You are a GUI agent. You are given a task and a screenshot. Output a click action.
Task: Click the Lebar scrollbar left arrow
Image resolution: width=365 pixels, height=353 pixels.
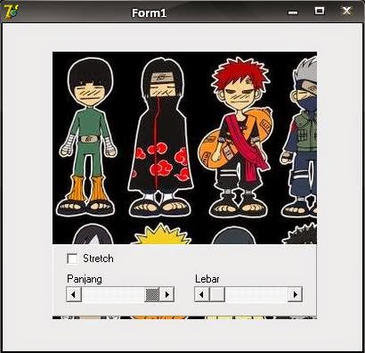[202, 294]
